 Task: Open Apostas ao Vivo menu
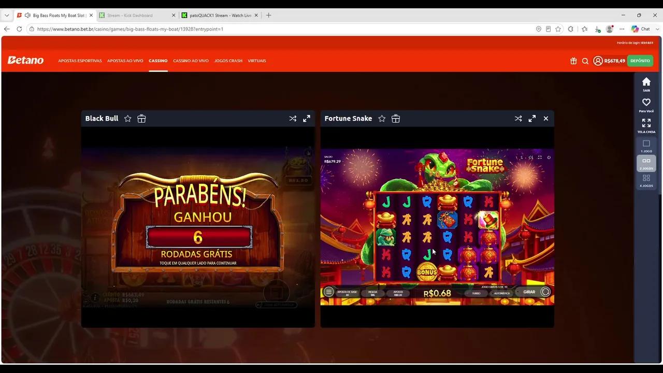point(125,61)
